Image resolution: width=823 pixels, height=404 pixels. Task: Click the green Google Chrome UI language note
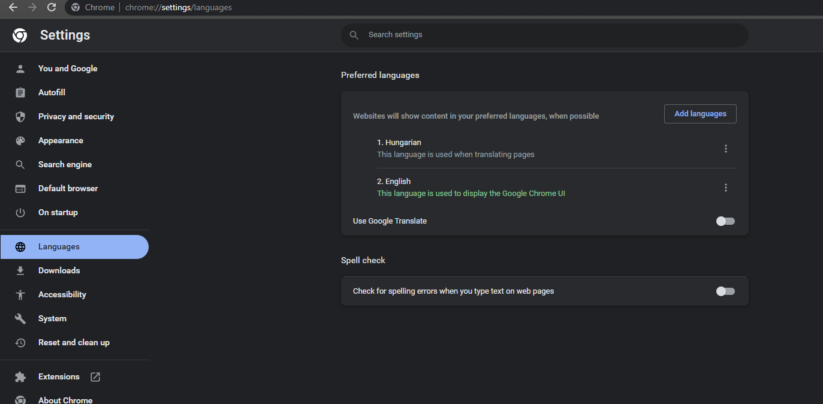coord(471,194)
